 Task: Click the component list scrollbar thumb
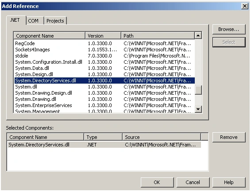point(198,90)
